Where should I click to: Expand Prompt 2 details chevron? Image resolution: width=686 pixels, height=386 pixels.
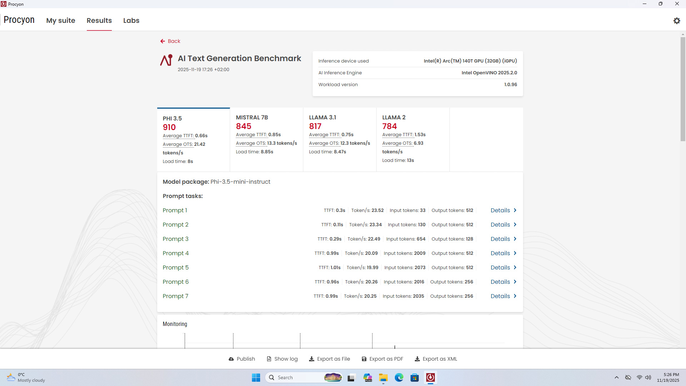pos(515,225)
